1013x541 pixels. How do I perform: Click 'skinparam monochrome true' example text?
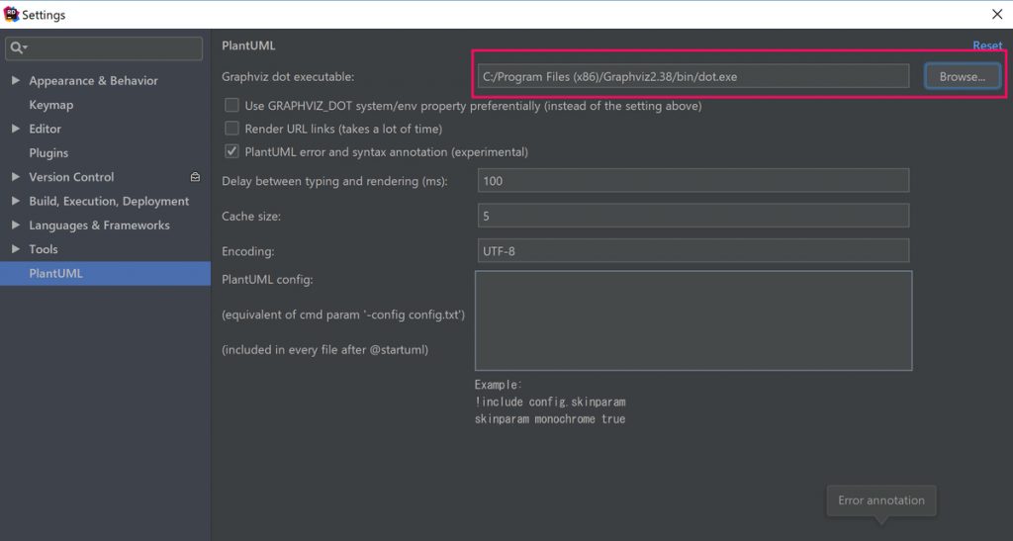pos(550,419)
